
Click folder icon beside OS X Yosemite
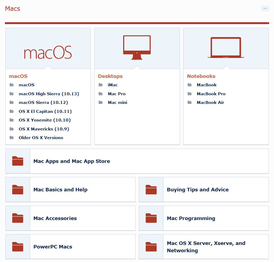coord(12,120)
